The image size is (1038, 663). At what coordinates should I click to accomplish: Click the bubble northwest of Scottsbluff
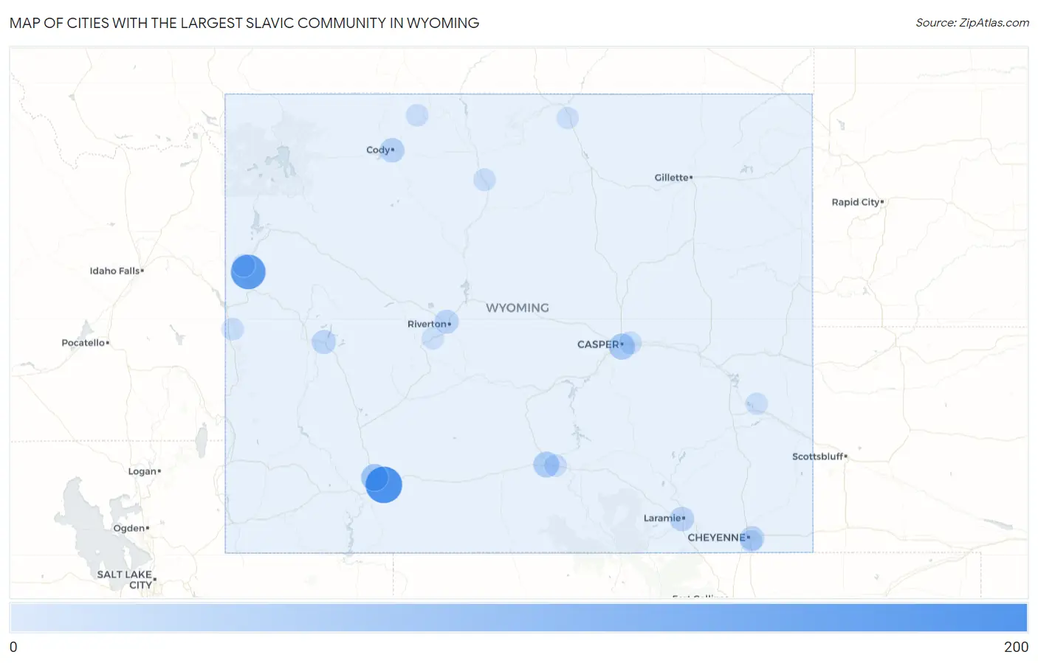757,403
